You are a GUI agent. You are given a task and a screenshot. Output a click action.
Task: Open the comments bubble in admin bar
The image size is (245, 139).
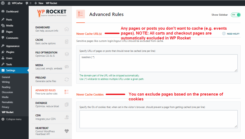coord(28,3)
